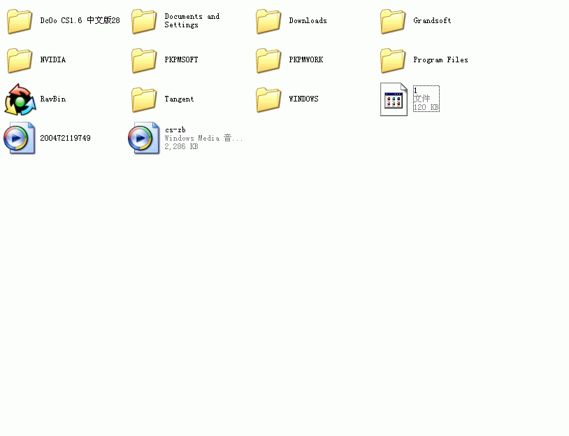
Task: Select the 200472119749 media file icon
Action: tap(20, 138)
